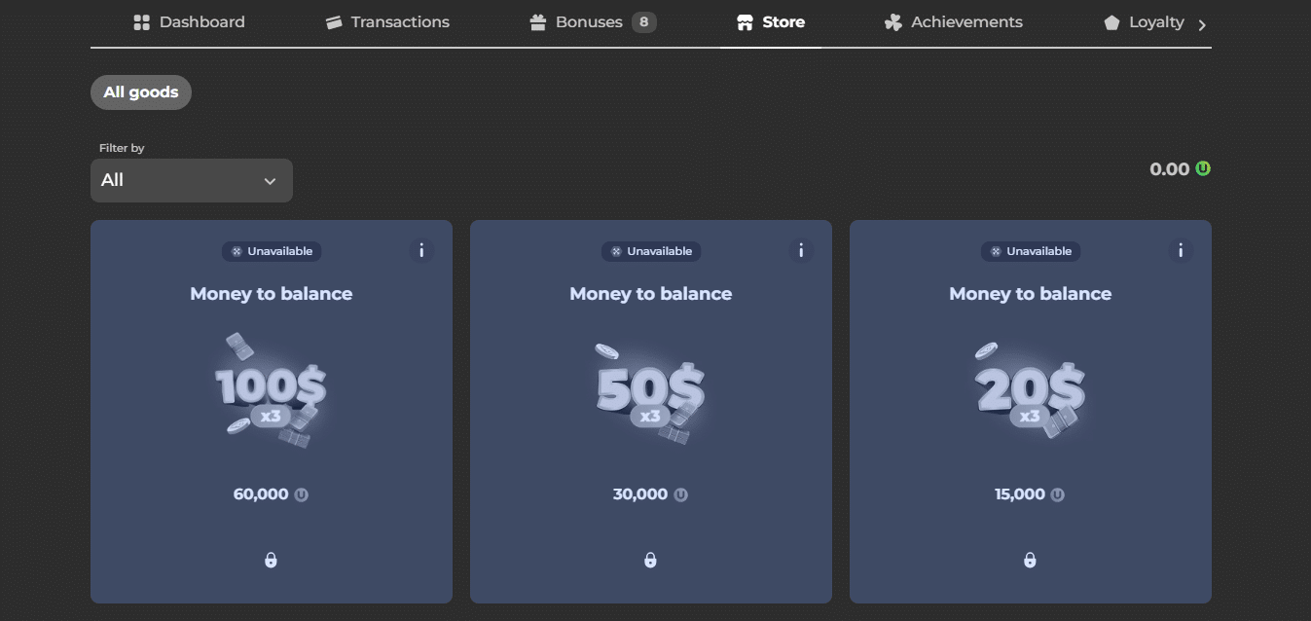Open the Transactions tab

(x=387, y=21)
